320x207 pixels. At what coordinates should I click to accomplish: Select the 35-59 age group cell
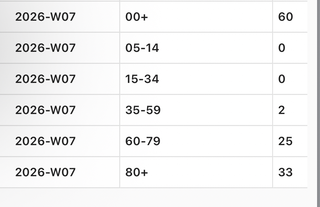(x=143, y=110)
